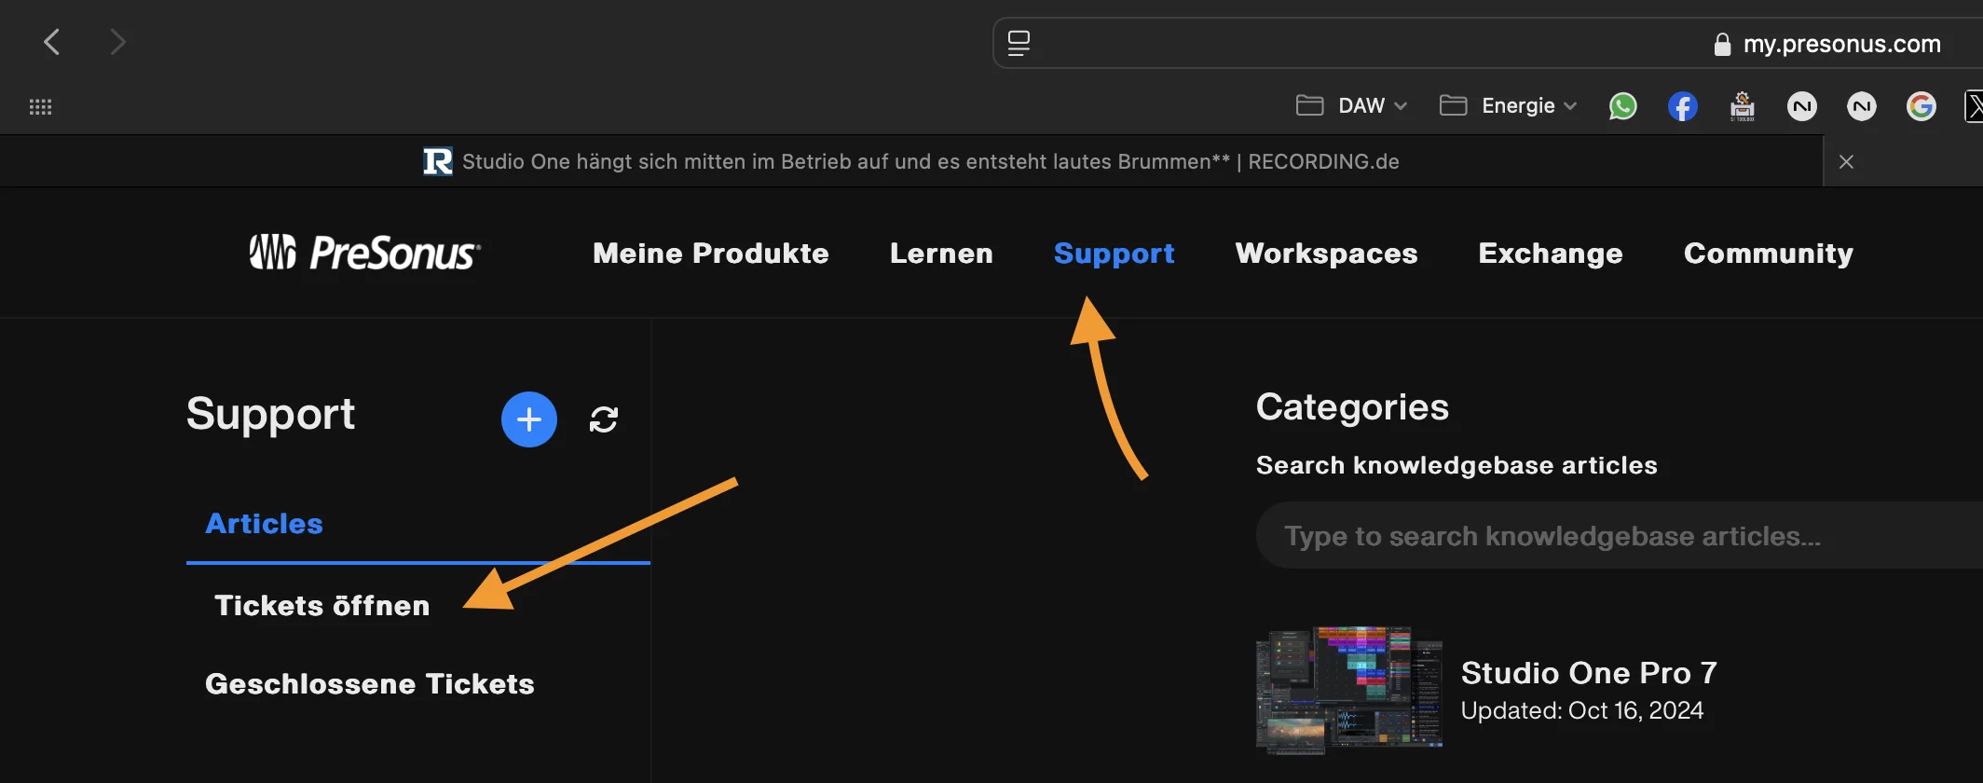Go to Workspaces in the navigation
1983x783 pixels.
(x=1326, y=254)
